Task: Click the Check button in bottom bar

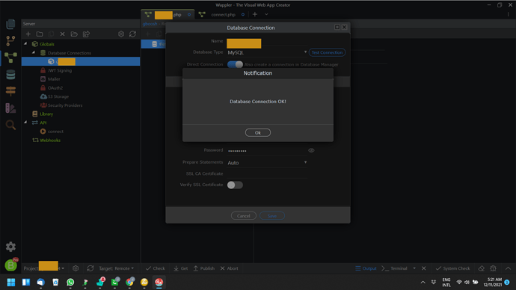Action: coord(156,268)
